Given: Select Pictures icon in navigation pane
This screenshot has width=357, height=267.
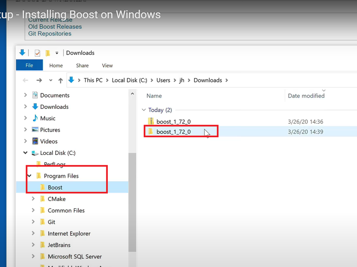Looking at the screenshot, I should pyautogui.click(x=35, y=130).
